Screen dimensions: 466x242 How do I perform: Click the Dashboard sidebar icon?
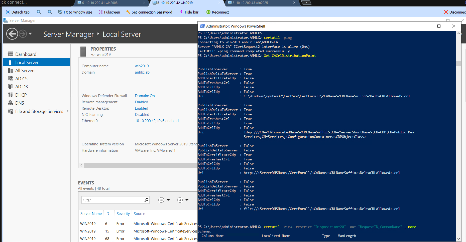point(10,54)
